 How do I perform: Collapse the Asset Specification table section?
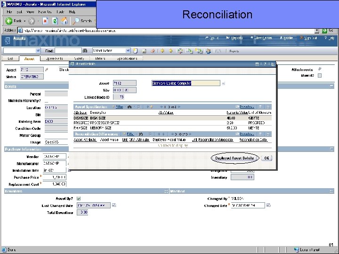[x=268, y=107]
